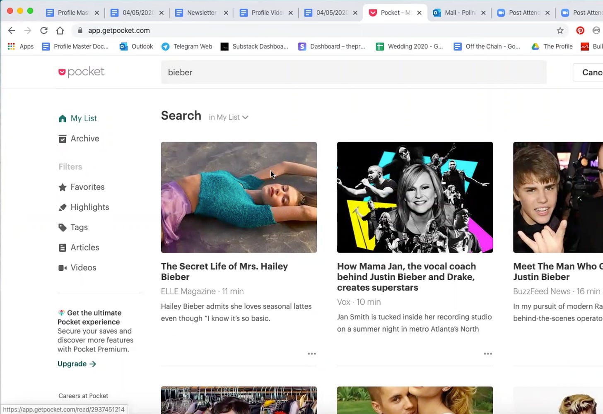Open more options for Hailey Bieber article

(312, 354)
